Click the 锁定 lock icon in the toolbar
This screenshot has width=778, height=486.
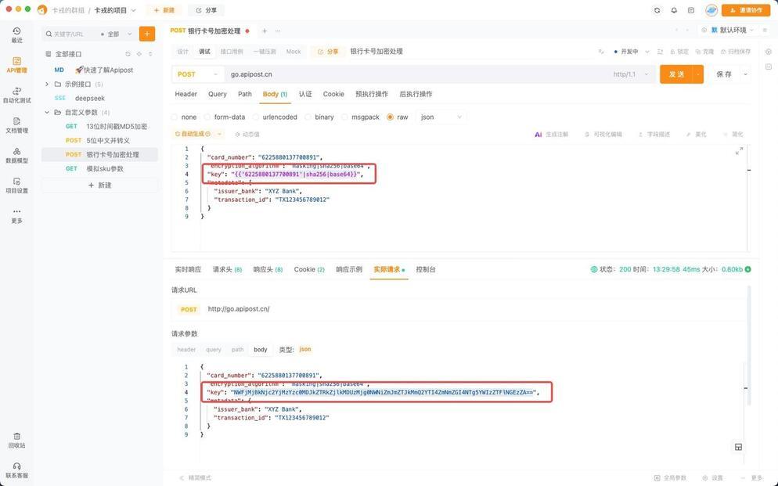pos(679,52)
